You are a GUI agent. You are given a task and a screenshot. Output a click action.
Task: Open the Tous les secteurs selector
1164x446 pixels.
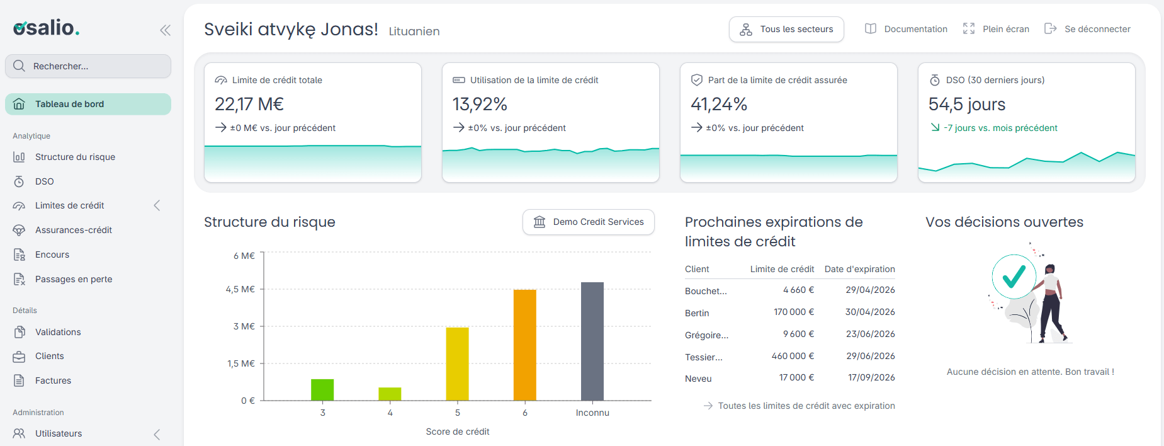click(786, 30)
